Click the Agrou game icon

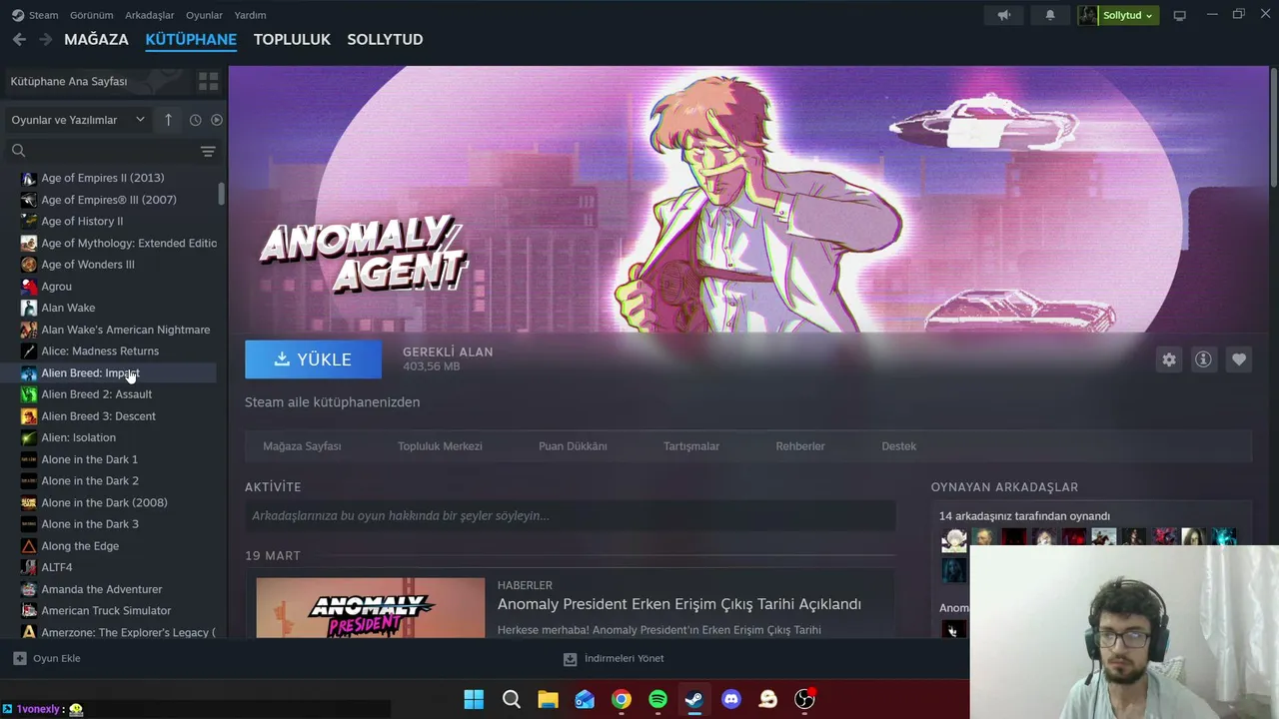(x=29, y=287)
